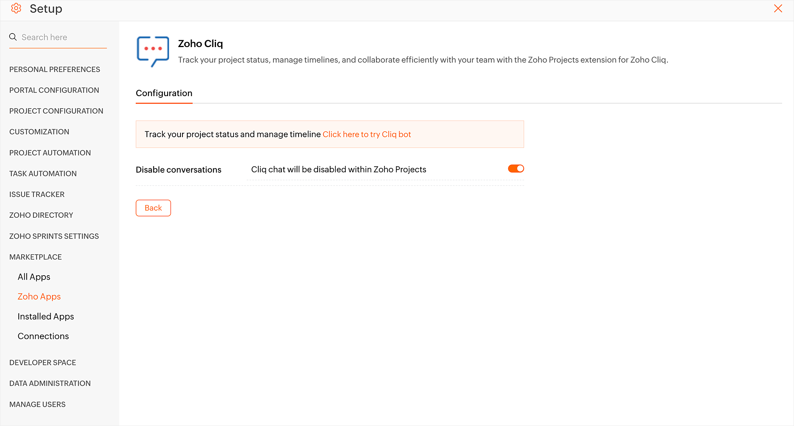Viewport: 794px width, 426px height.
Task: Open Personal Preferences section
Action: [x=55, y=69]
